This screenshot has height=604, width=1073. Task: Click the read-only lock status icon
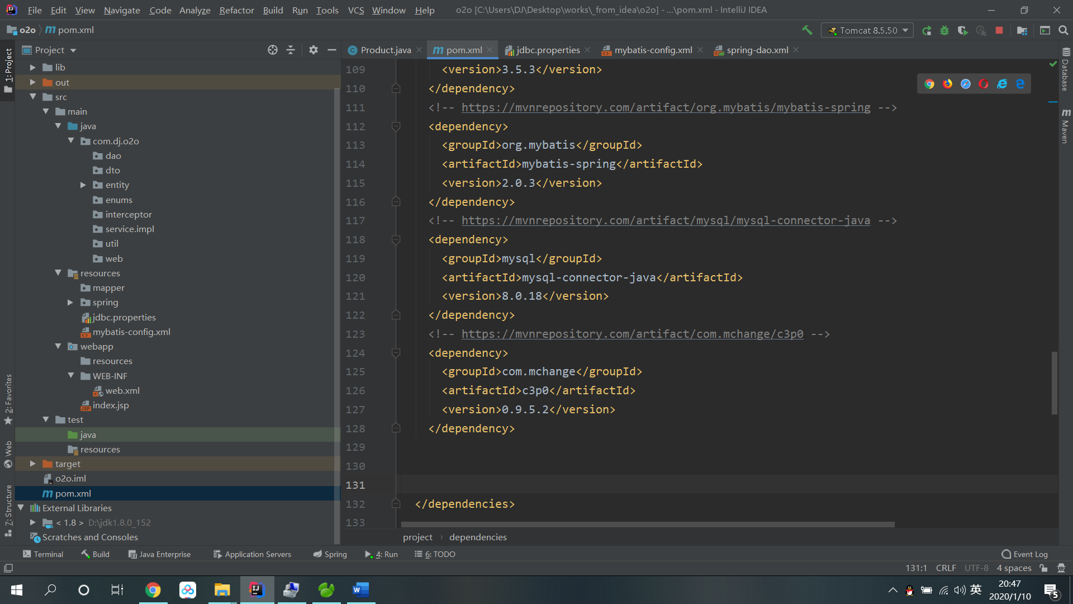pos(1043,568)
